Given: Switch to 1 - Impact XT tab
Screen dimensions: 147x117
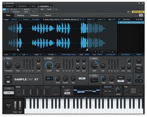Looking at the screenshot, I should [x=9, y=6].
